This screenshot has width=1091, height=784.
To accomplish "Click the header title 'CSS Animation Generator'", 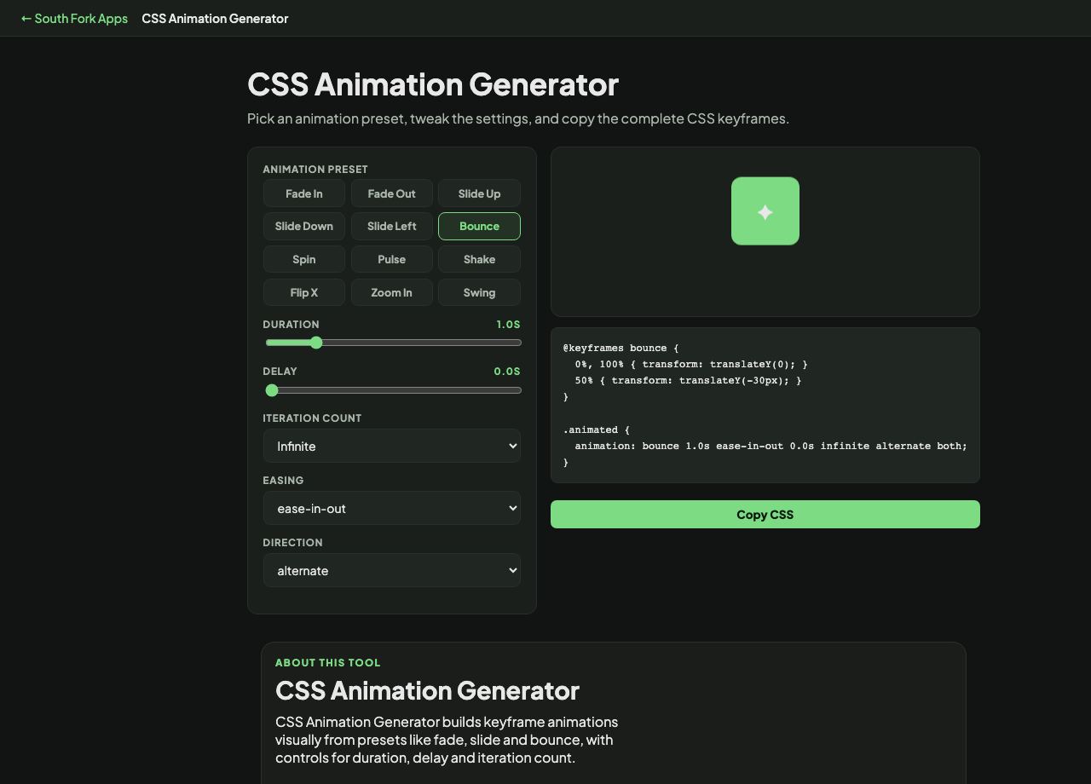I will pyautogui.click(x=215, y=18).
